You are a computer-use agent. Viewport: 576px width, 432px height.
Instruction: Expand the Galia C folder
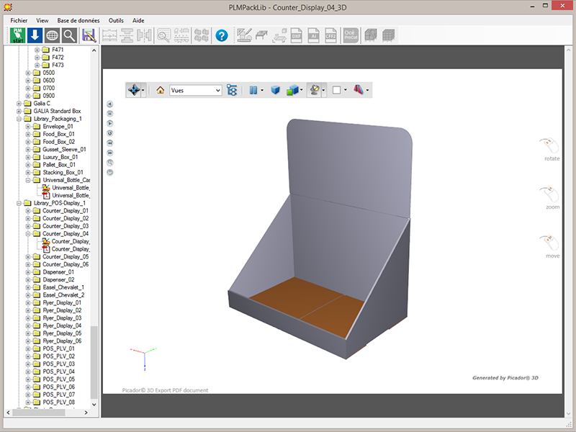coord(19,104)
